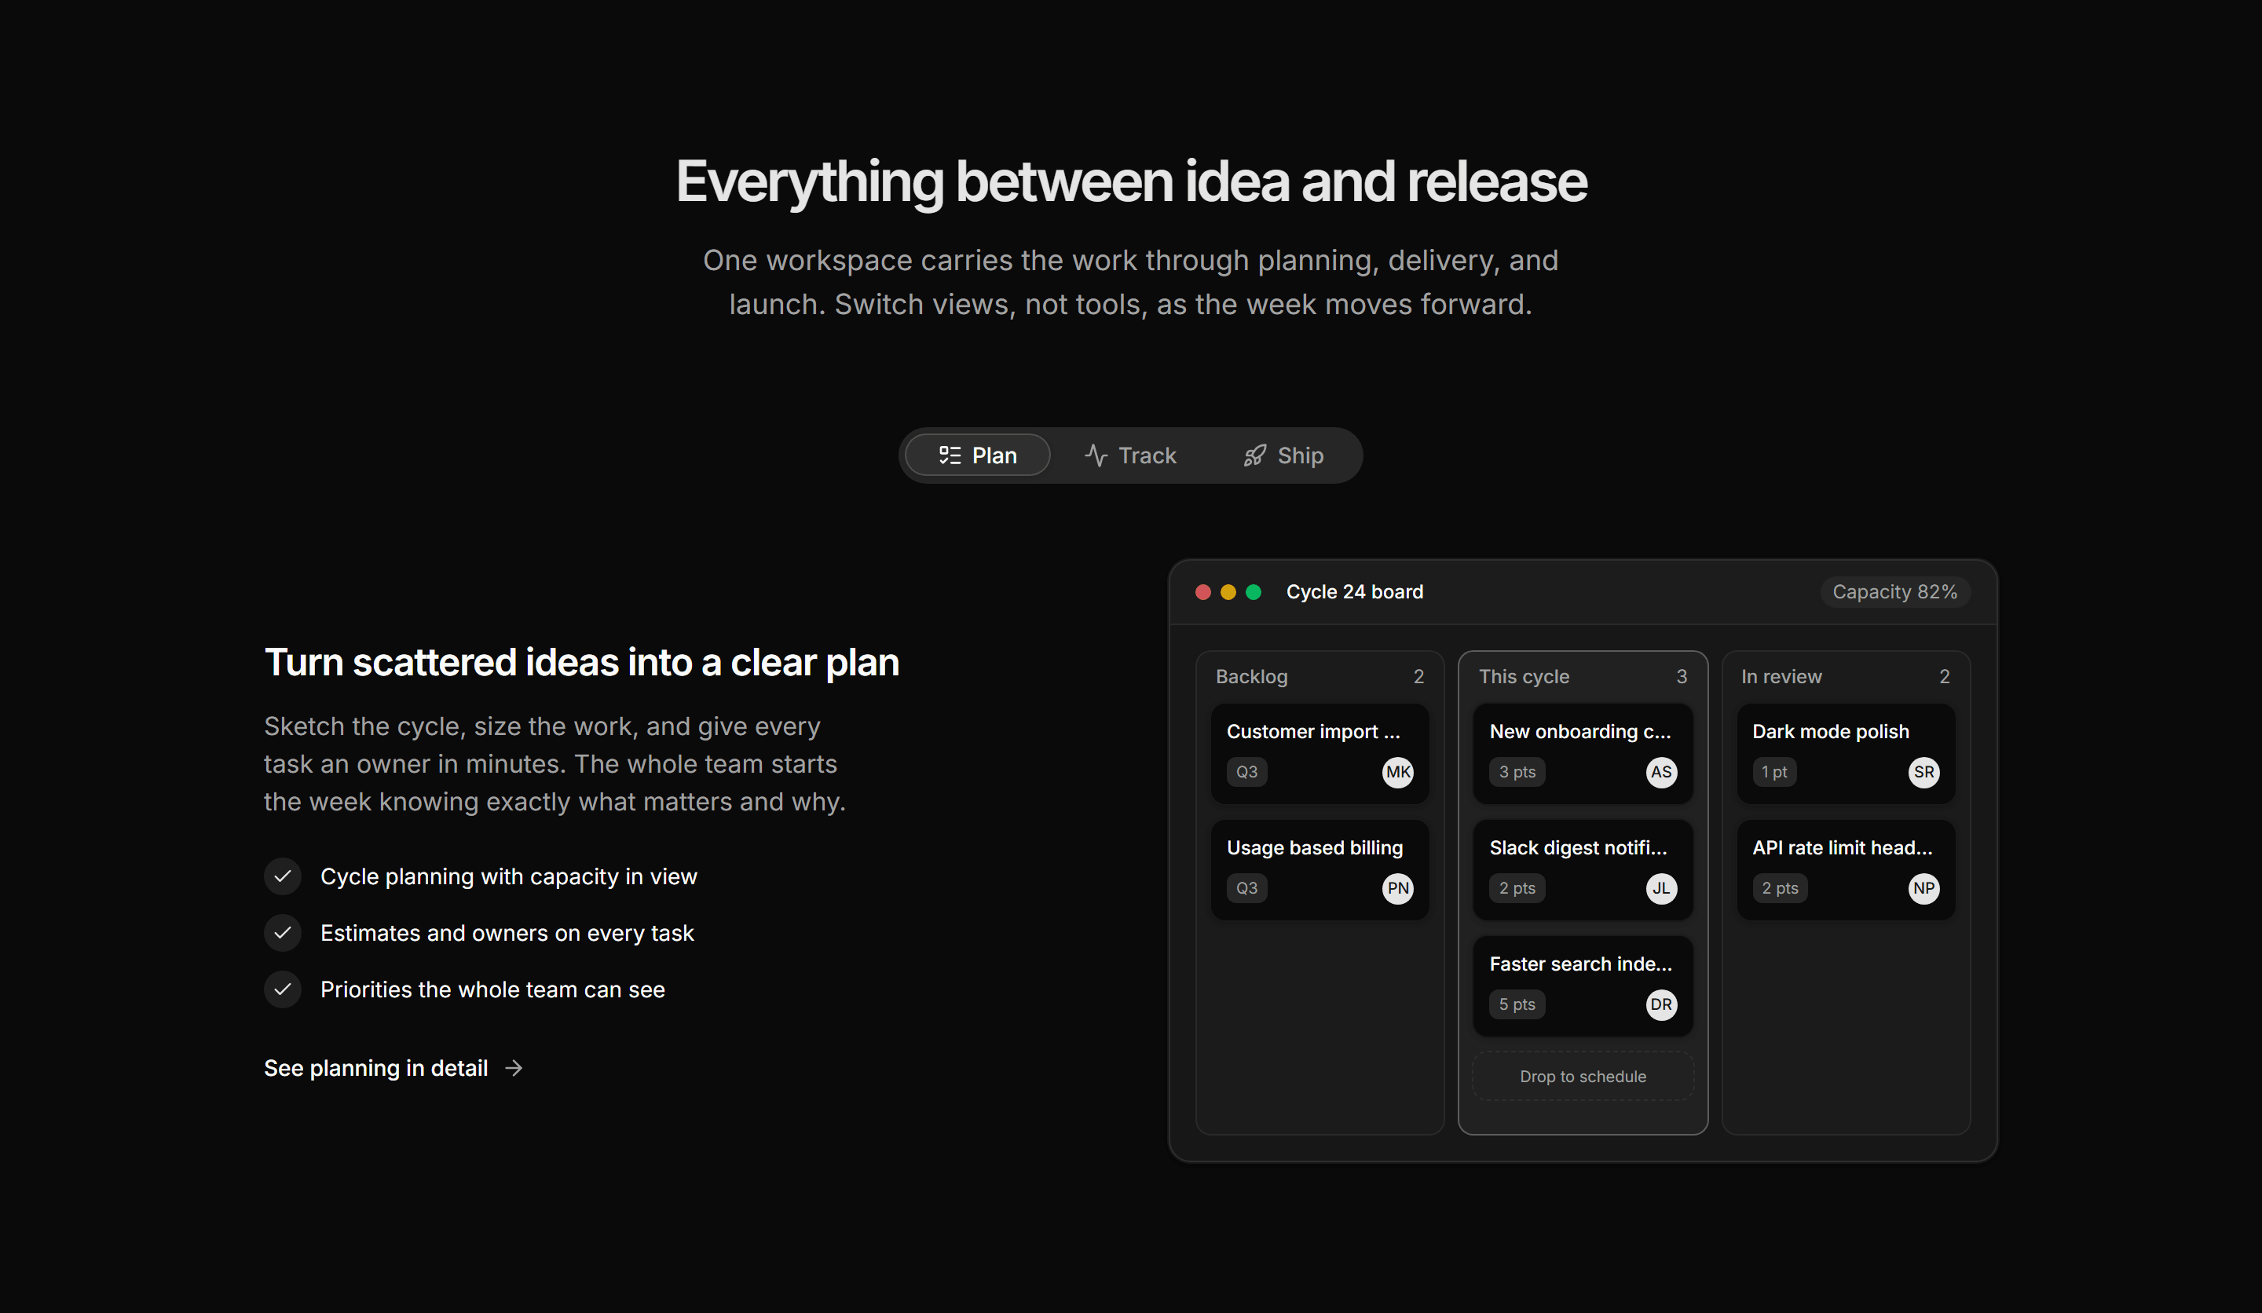Click checkmark beside Estimates and owners
2262x1313 pixels.
pos(283,932)
